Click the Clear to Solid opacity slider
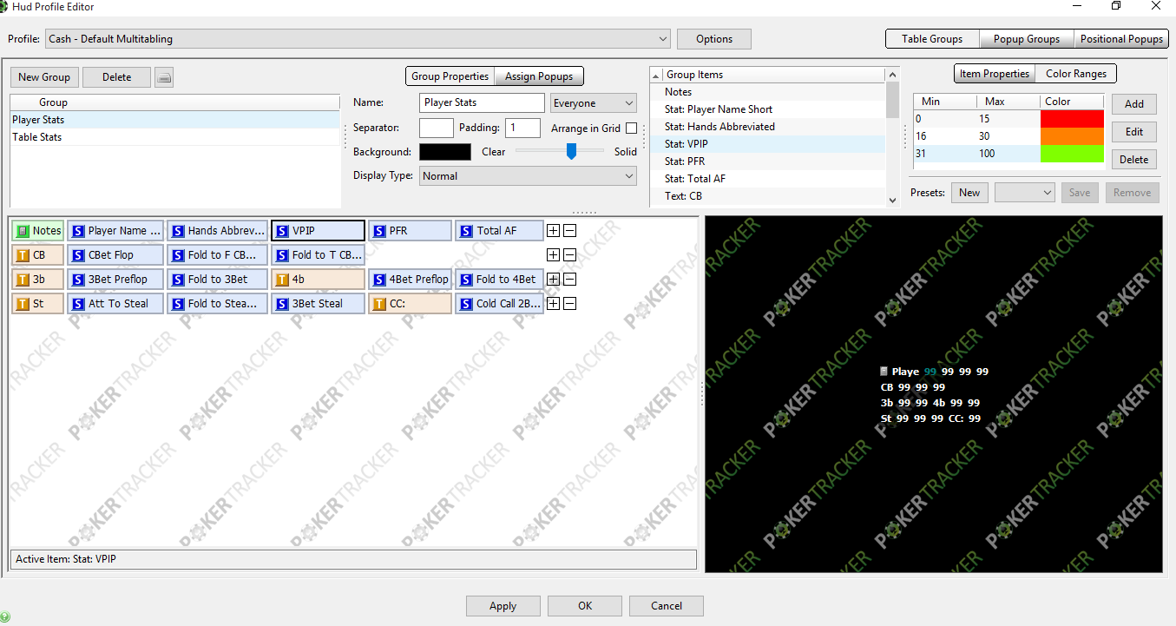 [560, 151]
